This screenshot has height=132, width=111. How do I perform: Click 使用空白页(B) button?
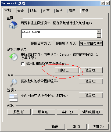91,44
